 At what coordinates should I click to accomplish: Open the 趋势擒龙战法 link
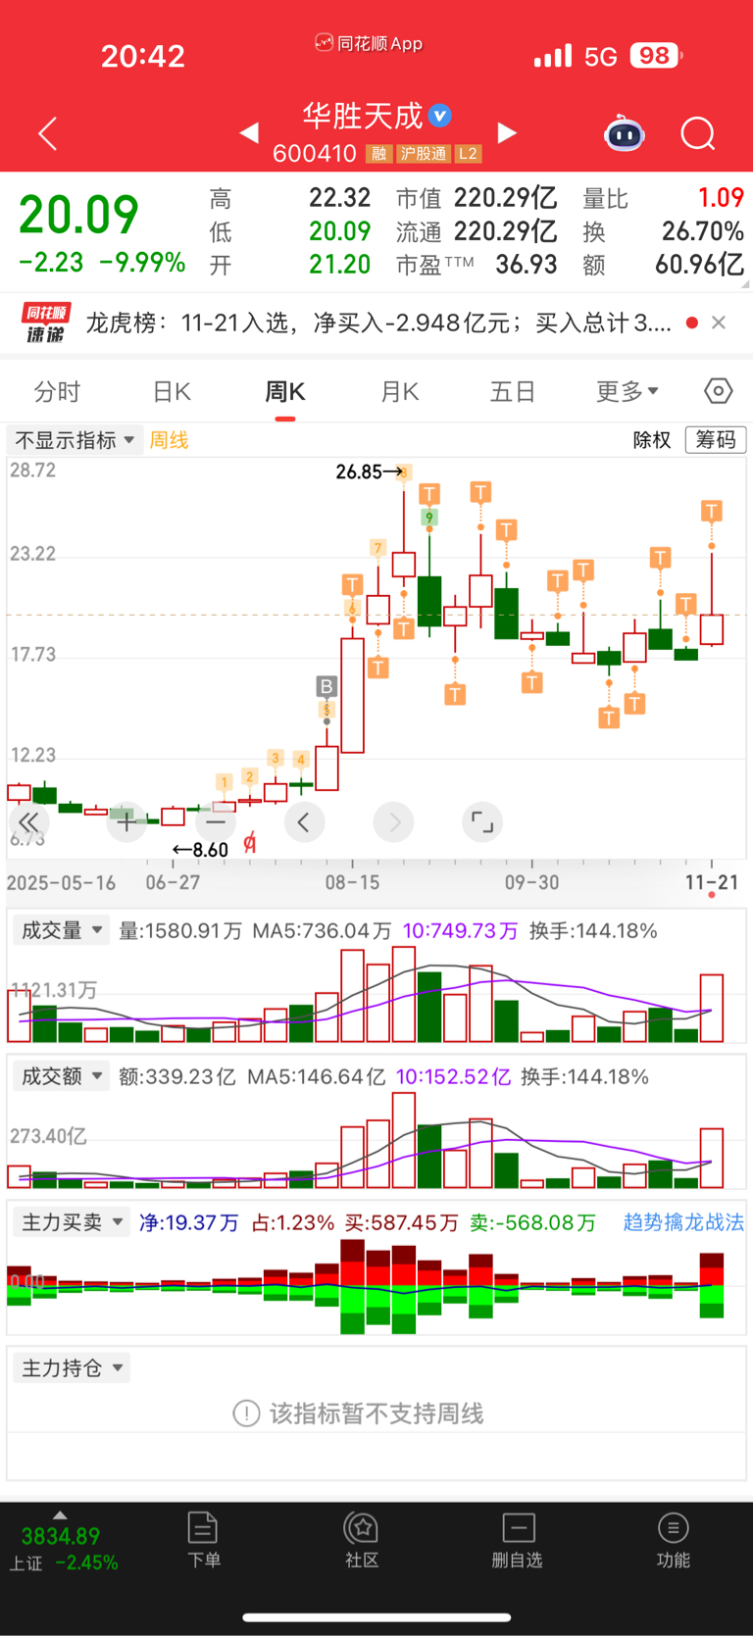click(x=683, y=1222)
